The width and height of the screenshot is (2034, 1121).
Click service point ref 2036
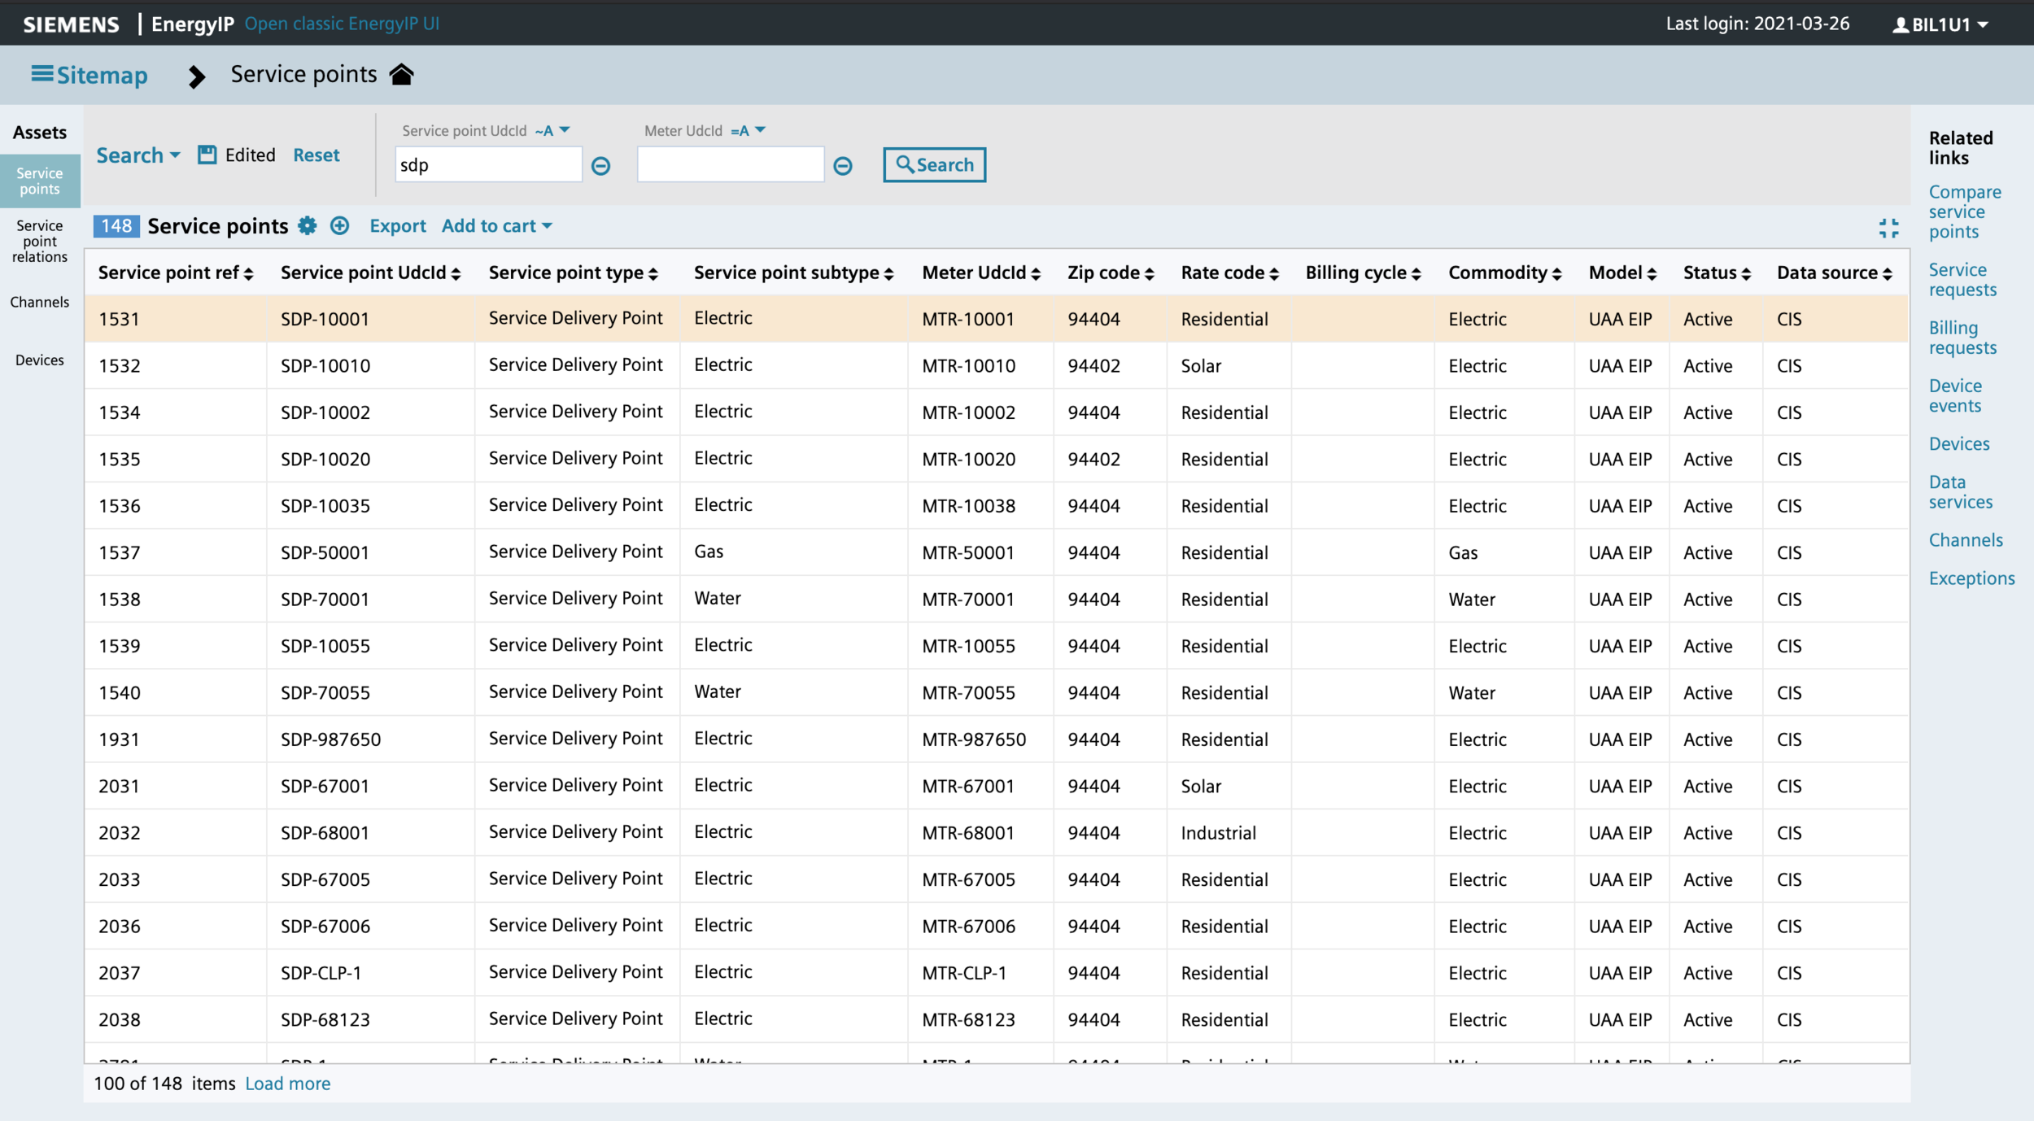coord(119,927)
